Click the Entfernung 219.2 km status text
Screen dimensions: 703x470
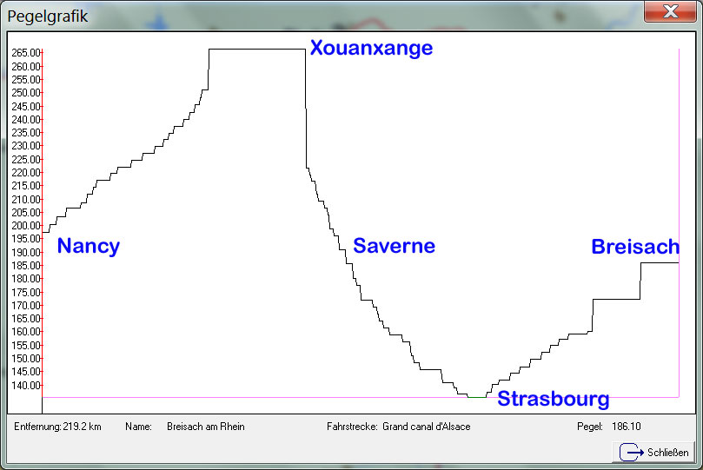(57, 427)
